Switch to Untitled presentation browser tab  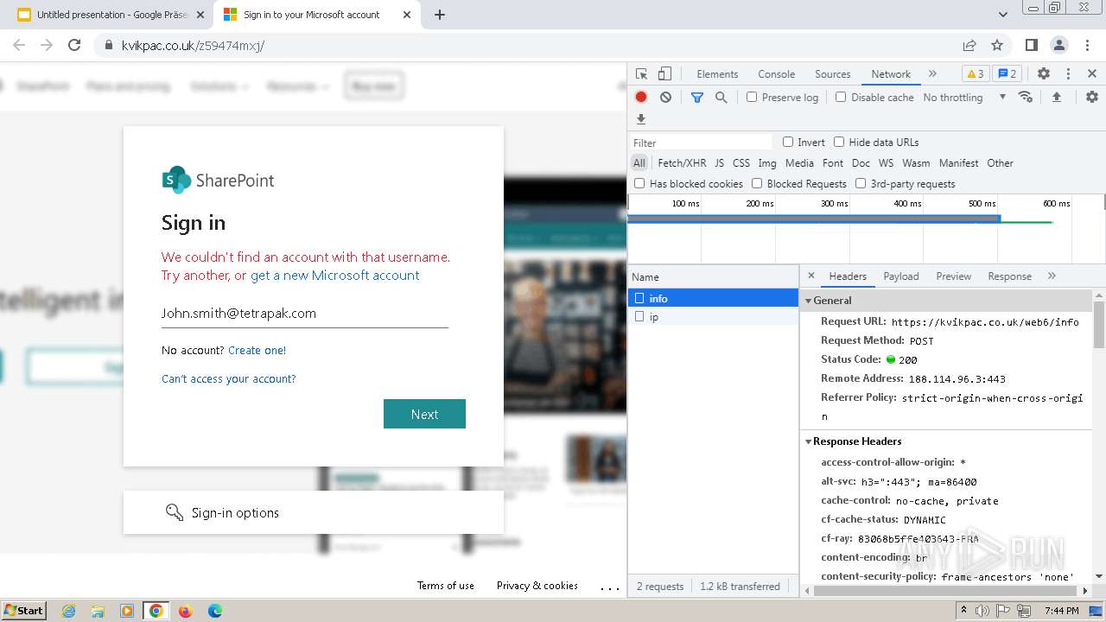(x=111, y=15)
